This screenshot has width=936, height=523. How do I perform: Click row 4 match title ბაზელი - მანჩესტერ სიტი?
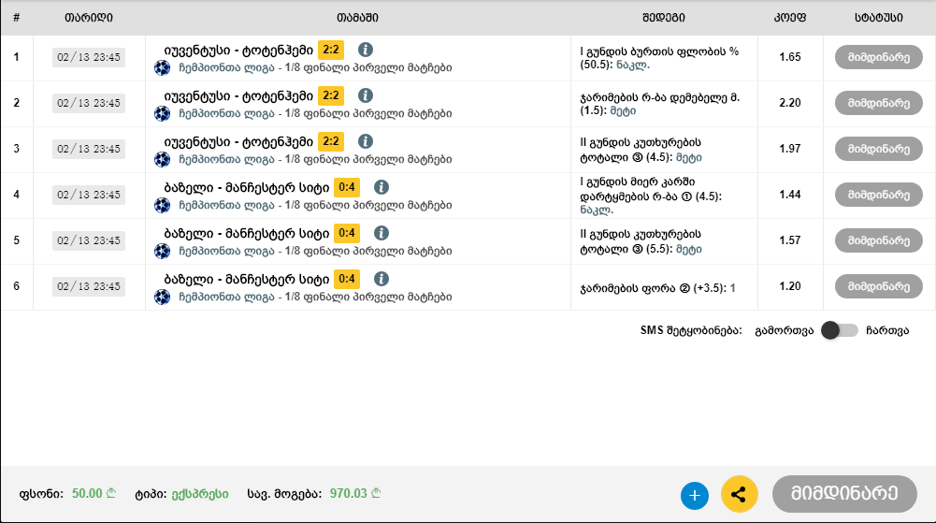(247, 187)
